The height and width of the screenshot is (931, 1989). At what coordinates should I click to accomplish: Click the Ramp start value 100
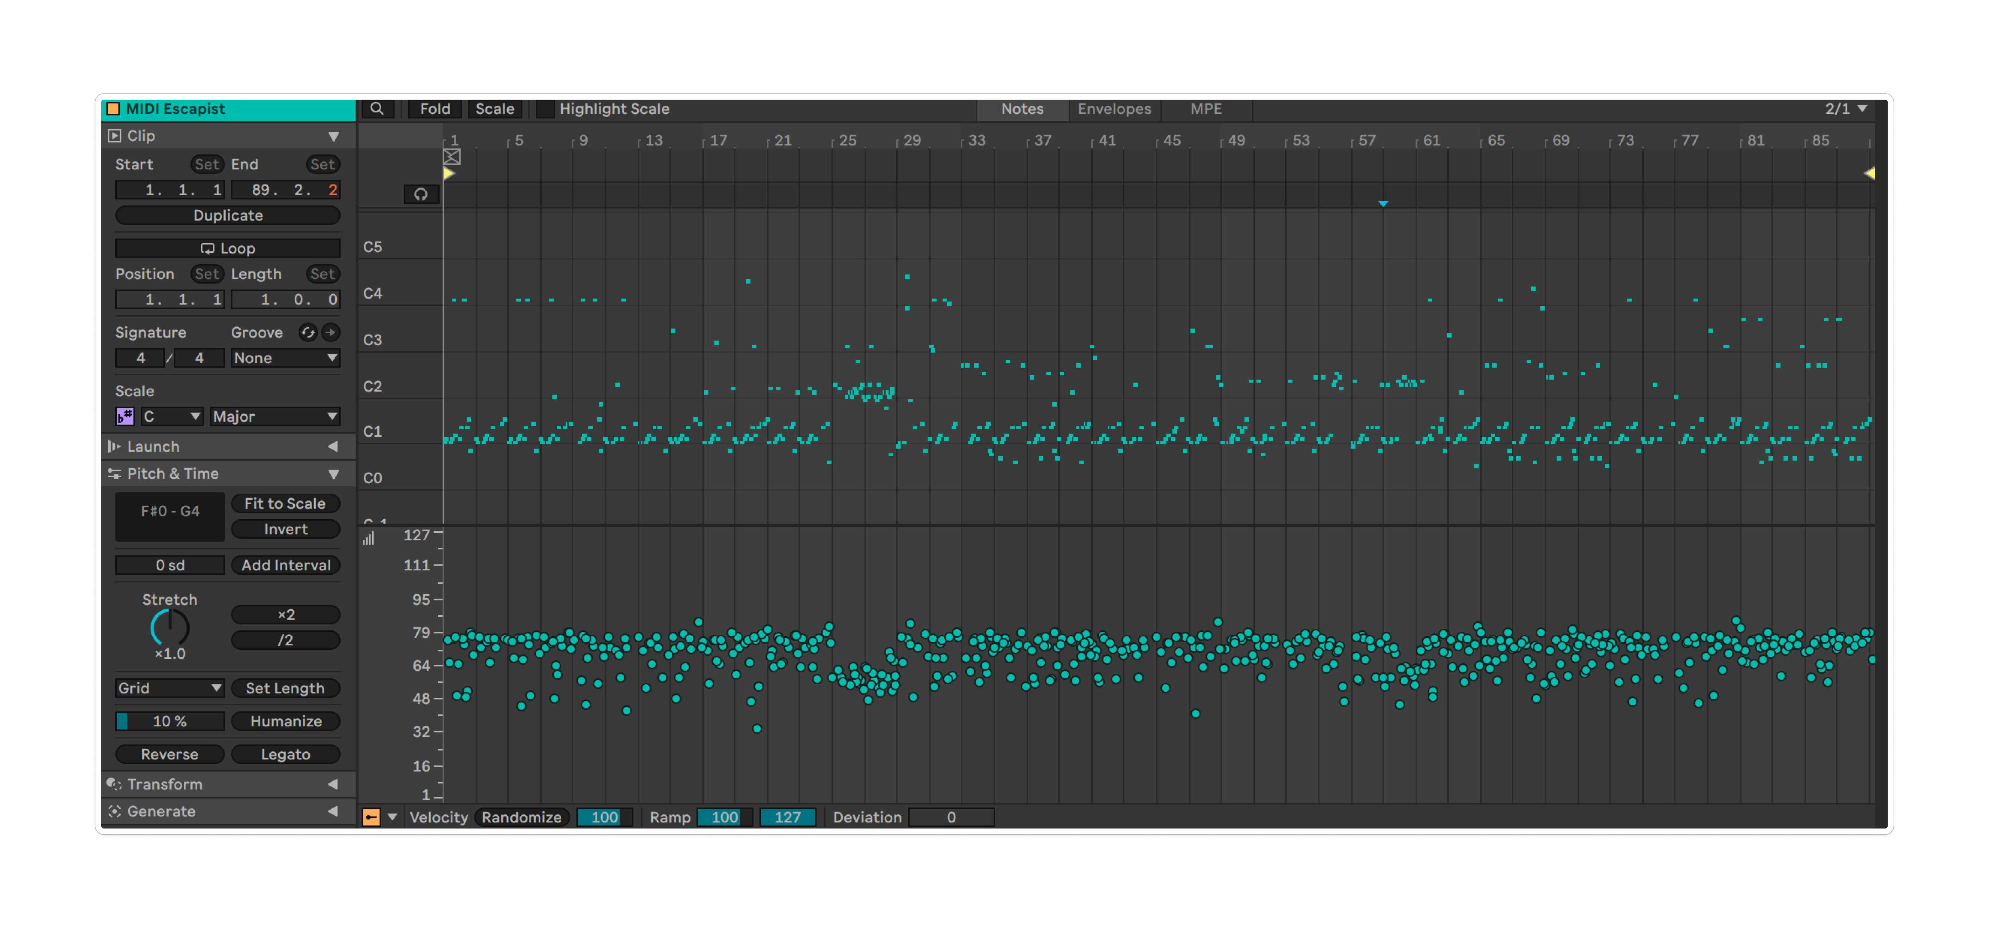point(725,817)
